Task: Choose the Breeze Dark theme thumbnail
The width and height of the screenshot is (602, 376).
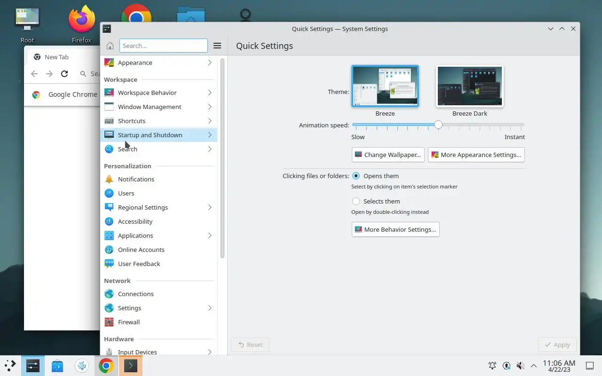Action: click(x=470, y=86)
